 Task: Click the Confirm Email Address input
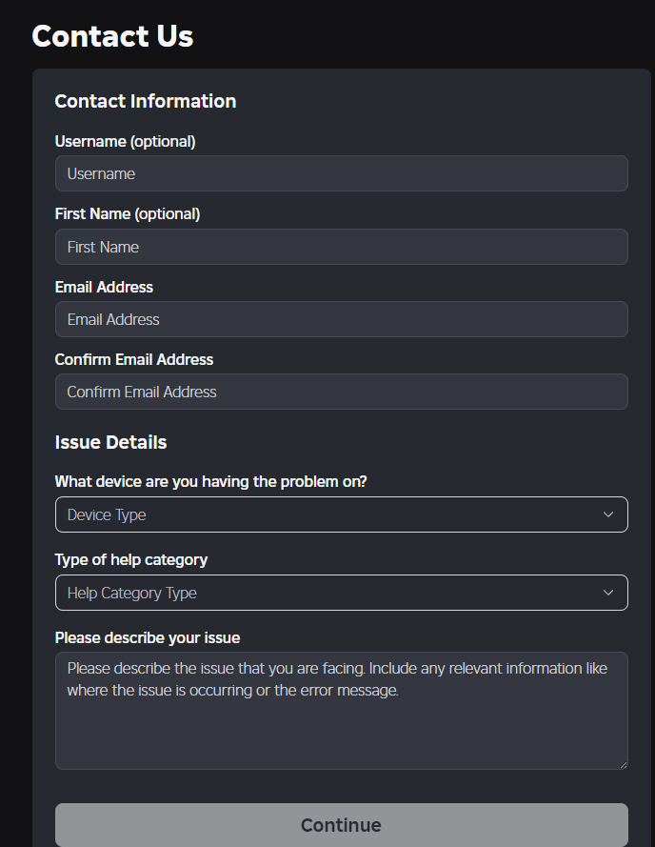pos(341,392)
